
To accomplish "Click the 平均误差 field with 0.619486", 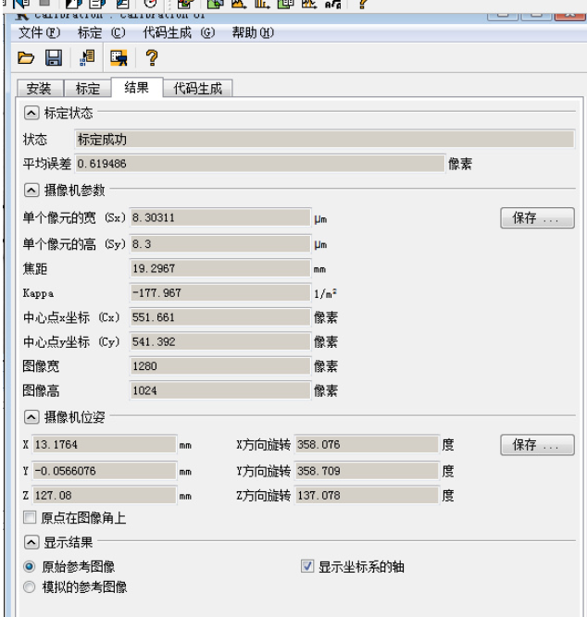I will (260, 164).
